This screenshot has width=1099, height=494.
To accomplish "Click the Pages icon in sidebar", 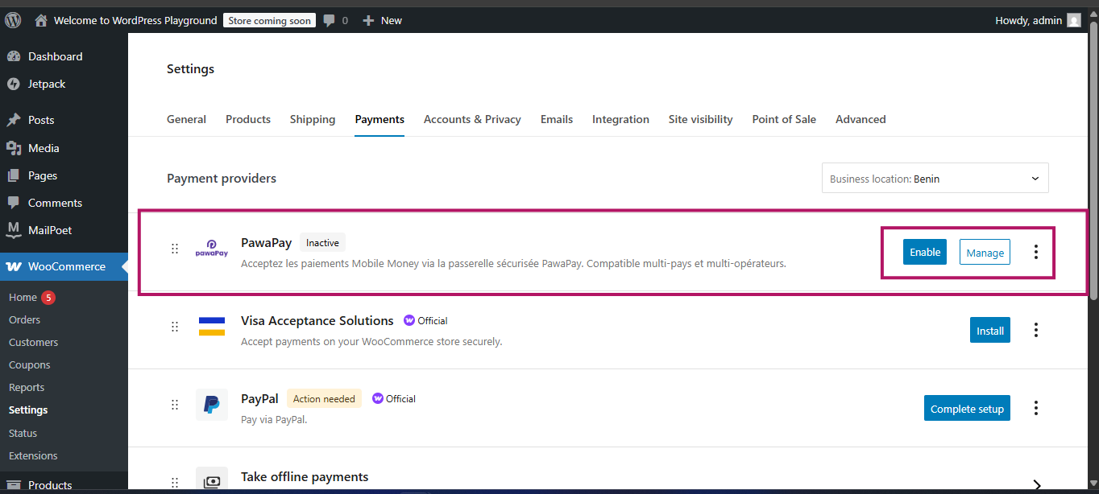I will (x=13, y=175).
